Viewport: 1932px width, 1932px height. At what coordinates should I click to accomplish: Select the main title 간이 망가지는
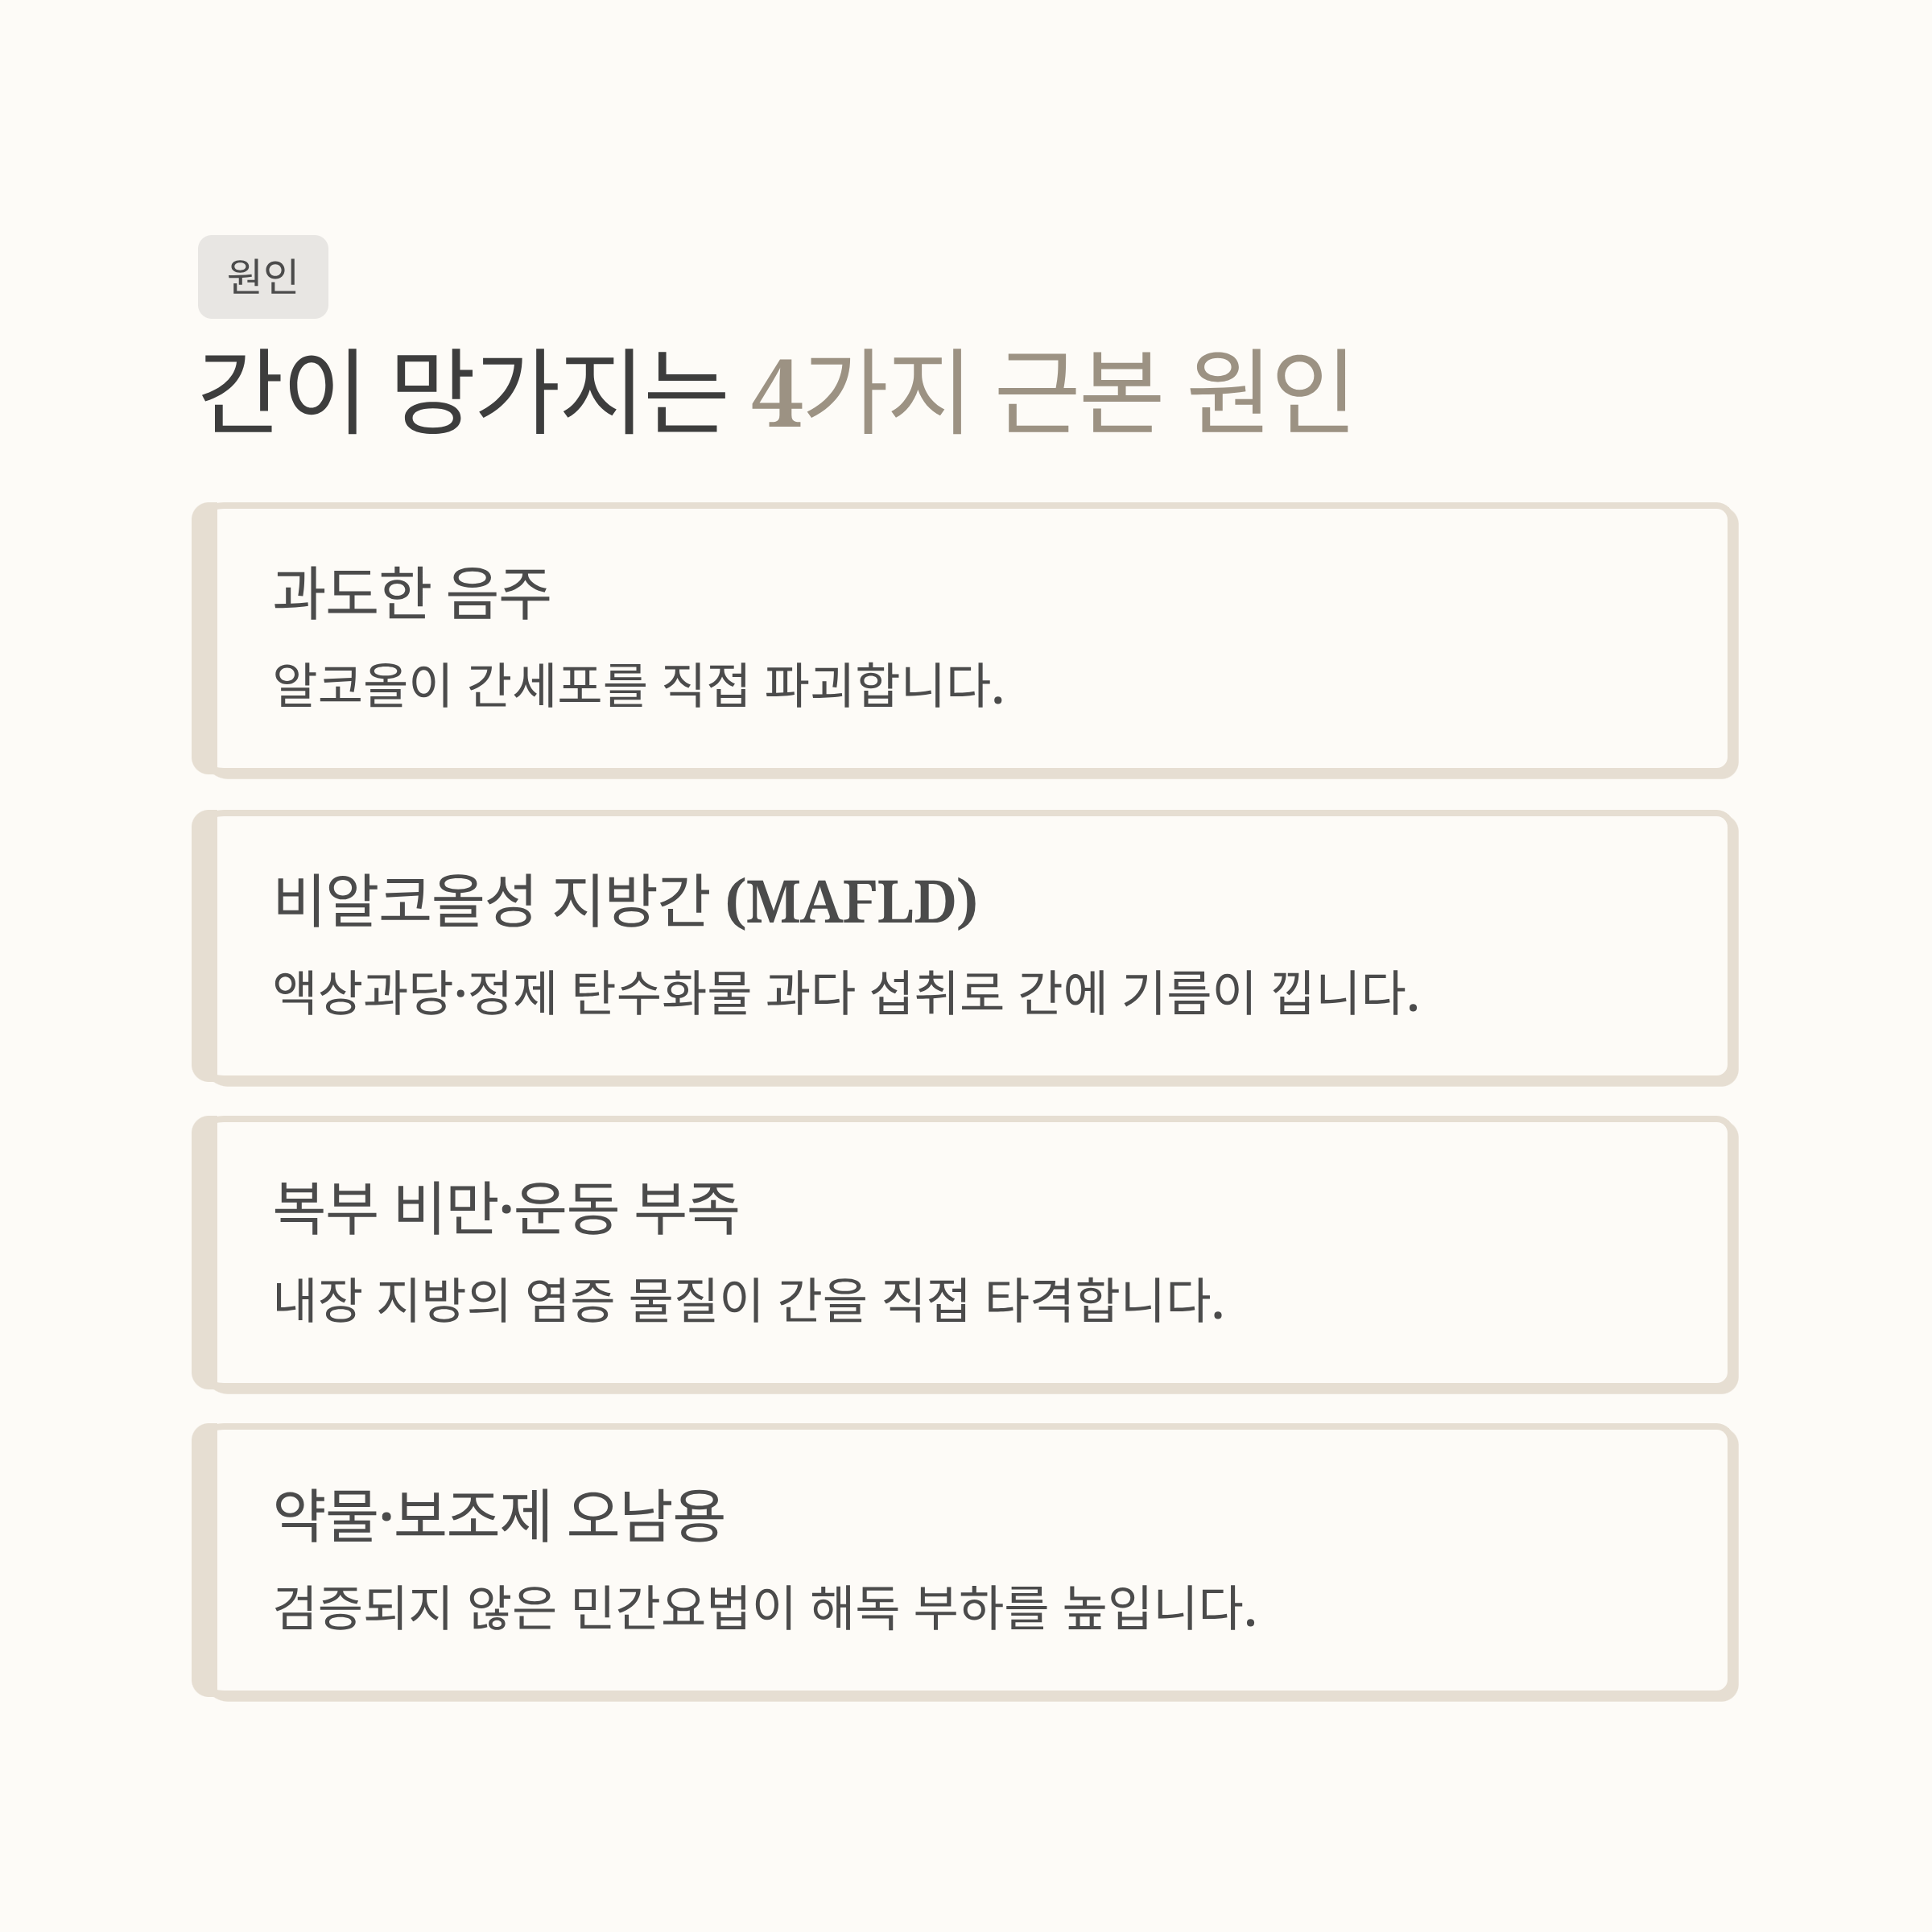(463, 392)
